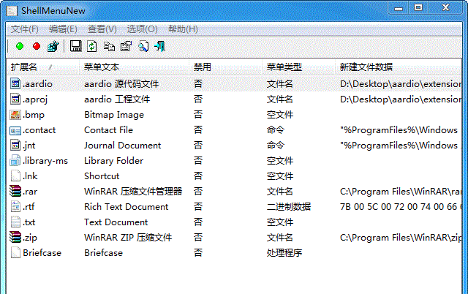Select the .lnk blank file icon
This screenshot has width=468, height=294.
(15, 176)
